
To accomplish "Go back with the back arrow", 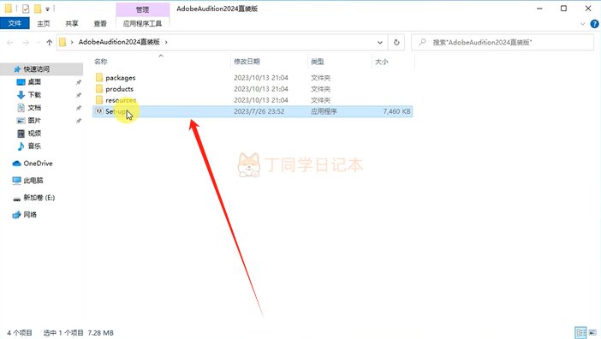I will [10, 43].
